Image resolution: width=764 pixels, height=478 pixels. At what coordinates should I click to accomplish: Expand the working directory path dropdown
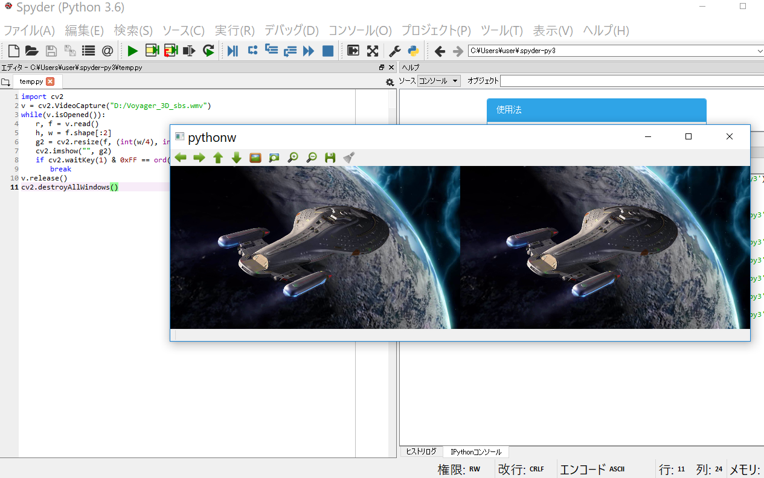[x=760, y=51]
